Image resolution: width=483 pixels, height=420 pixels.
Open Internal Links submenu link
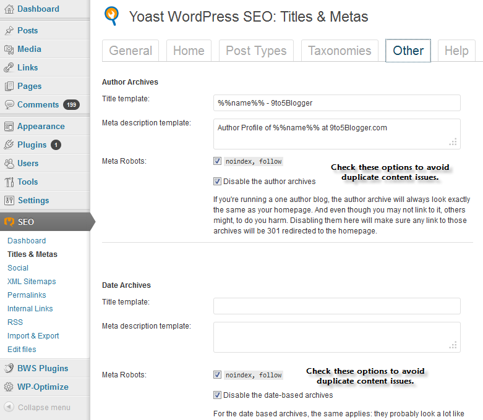(30, 308)
